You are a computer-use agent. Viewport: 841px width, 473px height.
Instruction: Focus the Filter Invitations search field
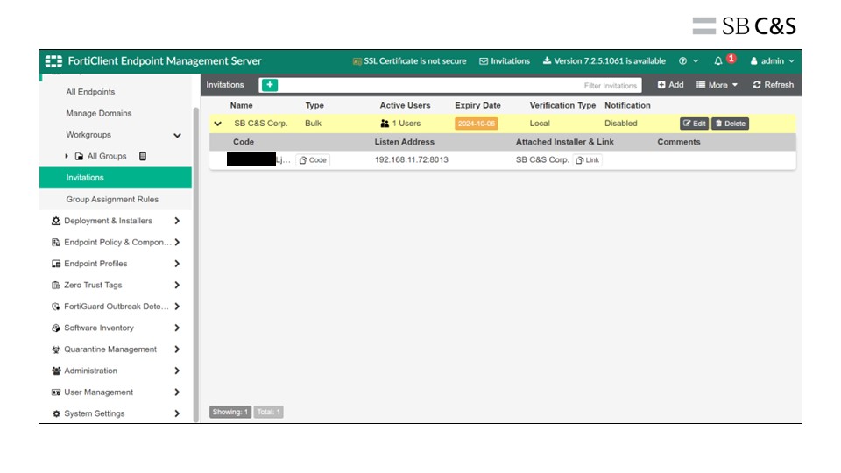click(460, 85)
